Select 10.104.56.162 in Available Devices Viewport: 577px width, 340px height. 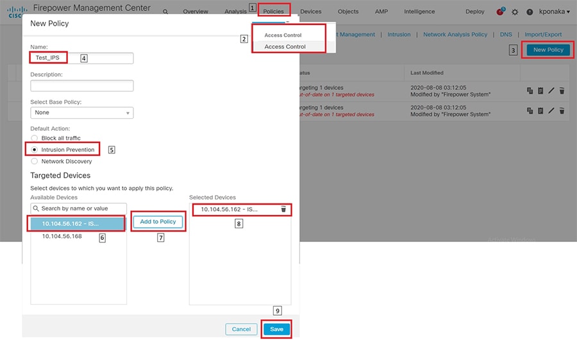78,224
